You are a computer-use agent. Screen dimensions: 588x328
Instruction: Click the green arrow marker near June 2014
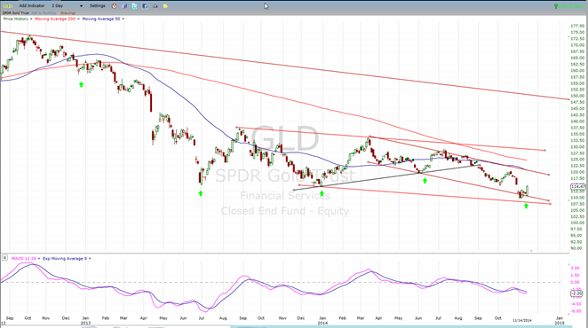tap(425, 181)
